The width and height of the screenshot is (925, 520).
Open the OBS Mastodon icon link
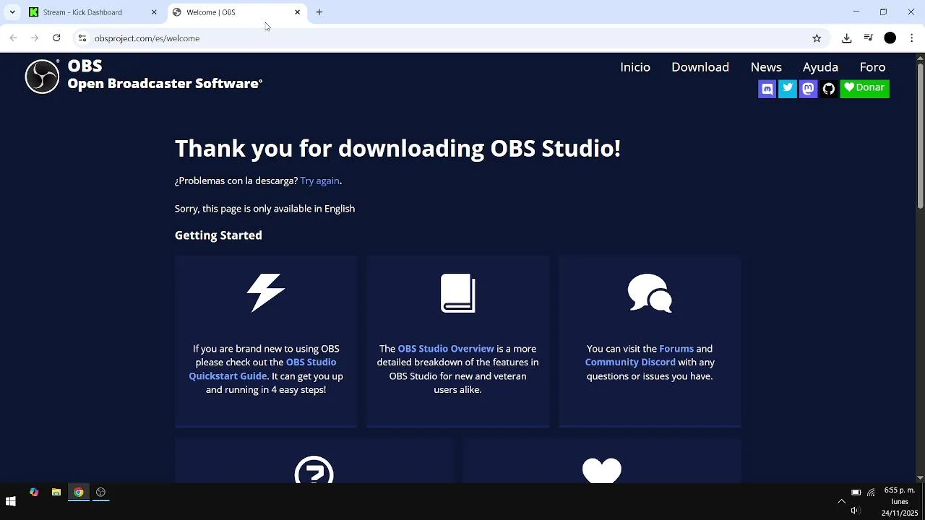tap(808, 89)
